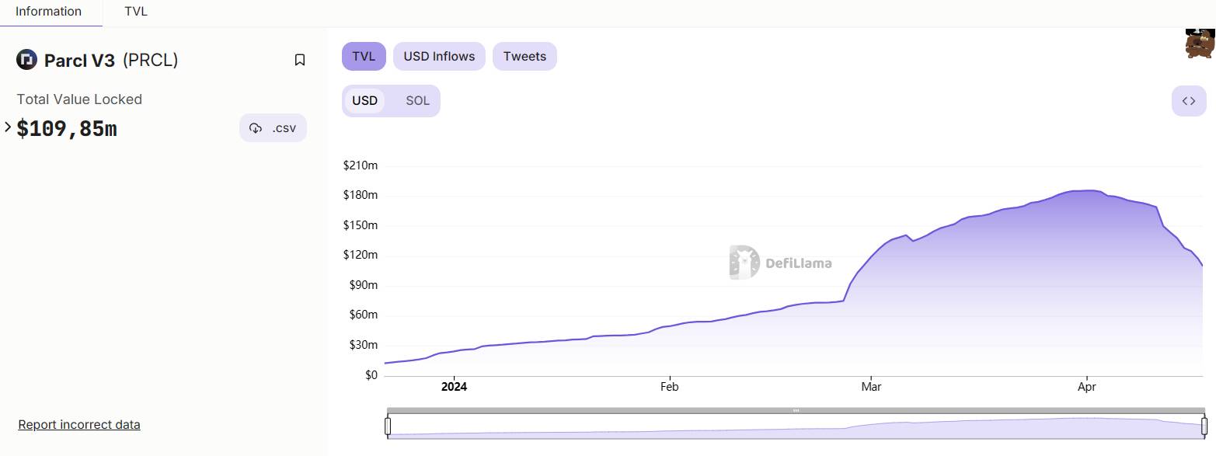This screenshot has width=1216, height=456.
Task: Switch to the TVL tab
Action: [136, 12]
